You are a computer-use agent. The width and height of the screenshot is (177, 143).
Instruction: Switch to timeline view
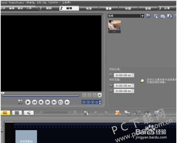(17, 113)
